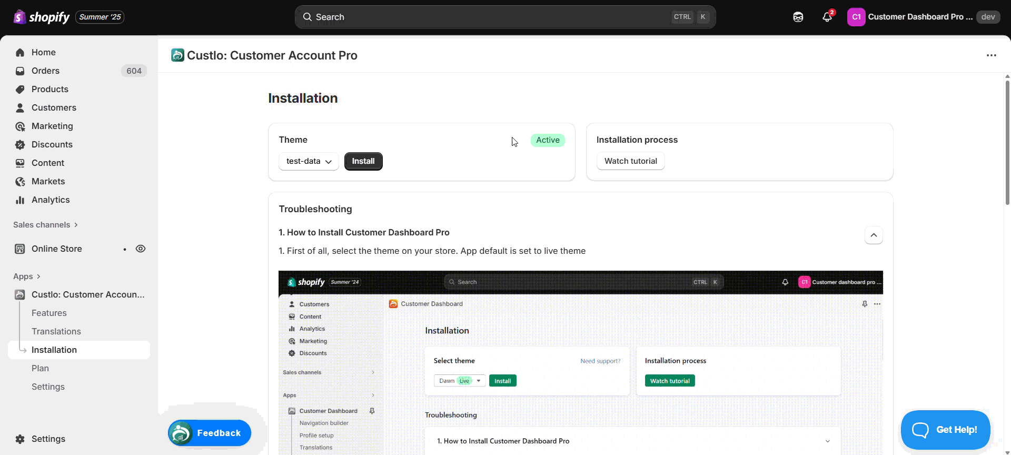This screenshot has height=455, width=1011.
Task: Click the Custlo app icon in sidebar
Action: (20, 294)
